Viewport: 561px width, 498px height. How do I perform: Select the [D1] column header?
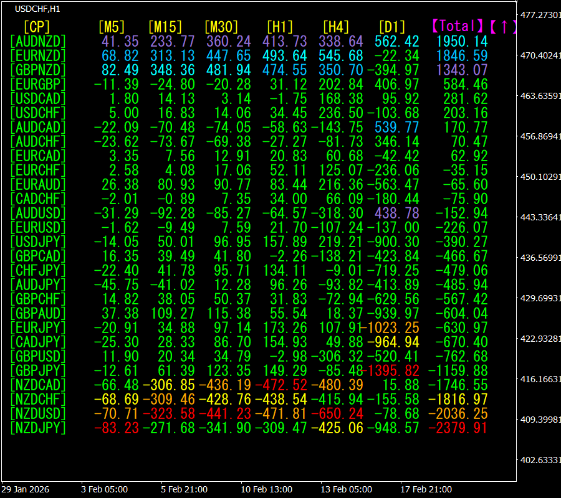tap(392, 27)
